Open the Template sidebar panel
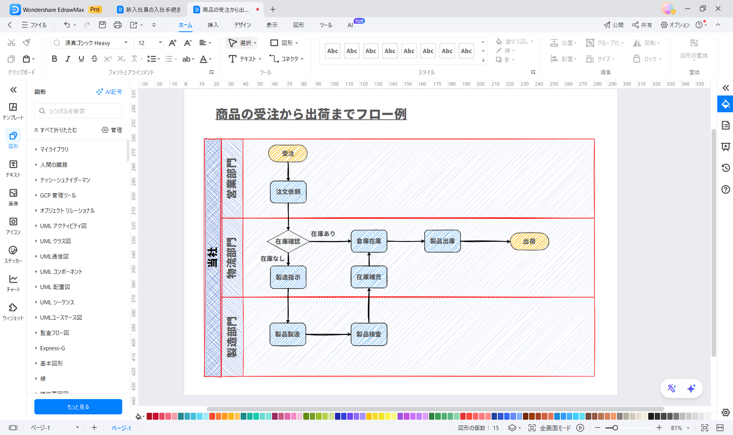The image size is (733, 435). coord(13,111)
